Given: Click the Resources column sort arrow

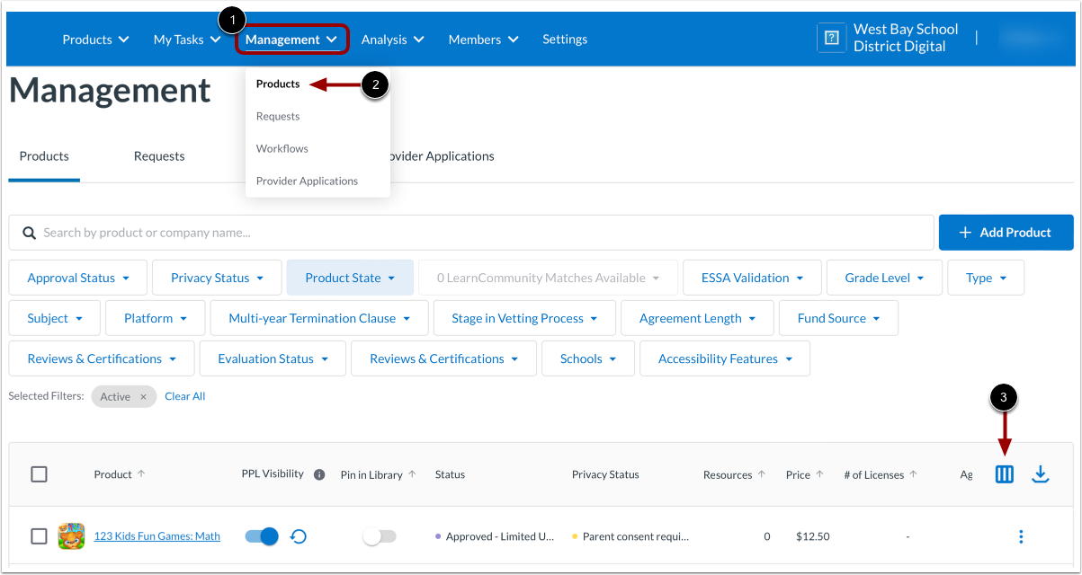Looking at the screenshot, I should tap(761, 472).
